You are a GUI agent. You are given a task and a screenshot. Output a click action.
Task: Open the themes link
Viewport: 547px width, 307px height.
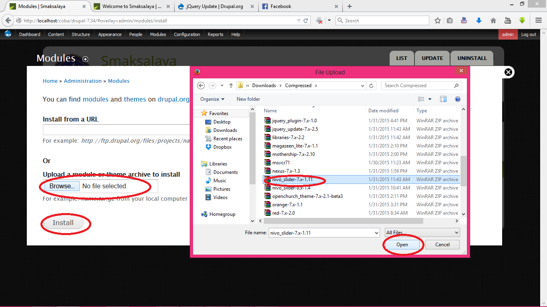[x=135, y=99]
